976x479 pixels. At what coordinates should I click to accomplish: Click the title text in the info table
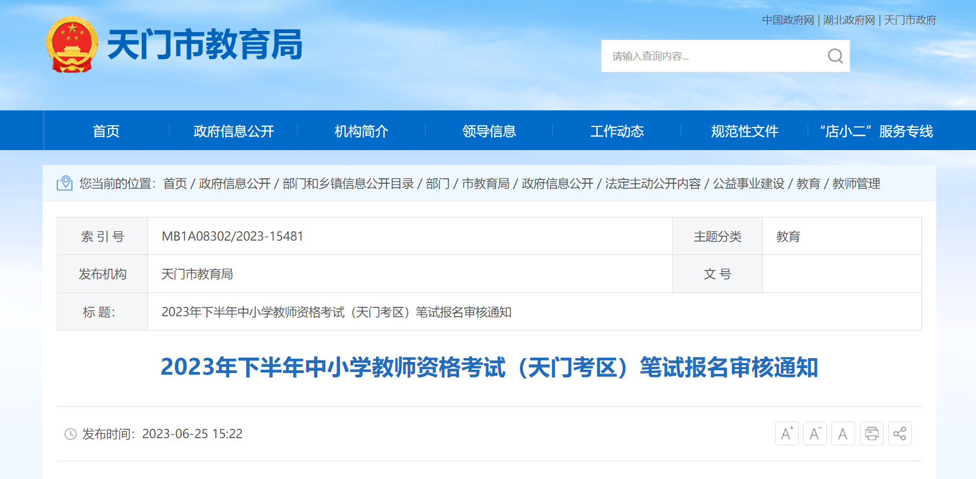pyautogui.click(x=337, y=312)
